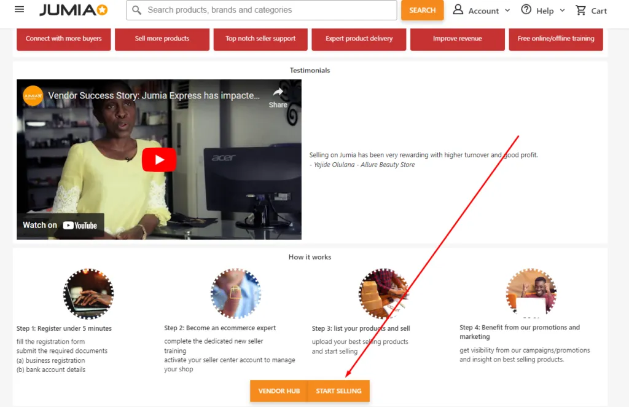Click the testimonial quote about selling on Jumia
Viewport: 629px width, 407px height.
pos(424,155)
